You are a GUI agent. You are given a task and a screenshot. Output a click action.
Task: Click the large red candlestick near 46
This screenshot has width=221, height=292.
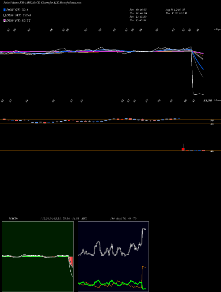(x=183, y=149)
